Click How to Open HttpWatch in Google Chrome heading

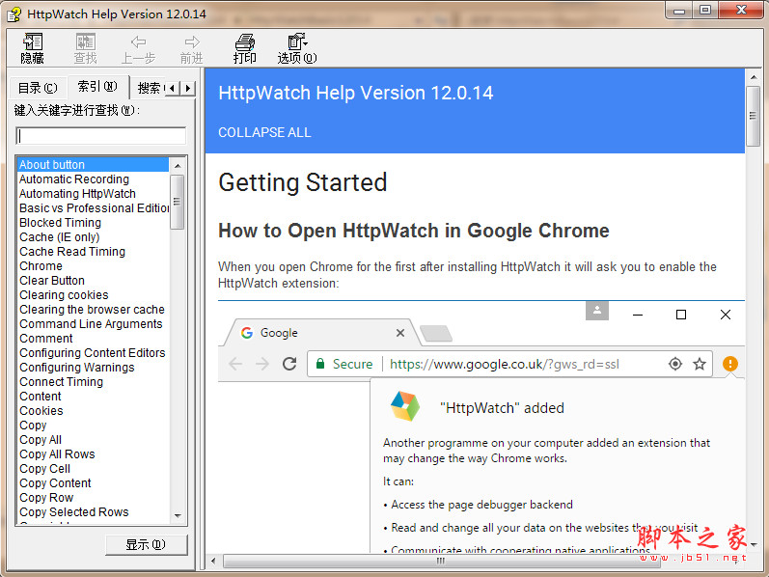[413, 231]
